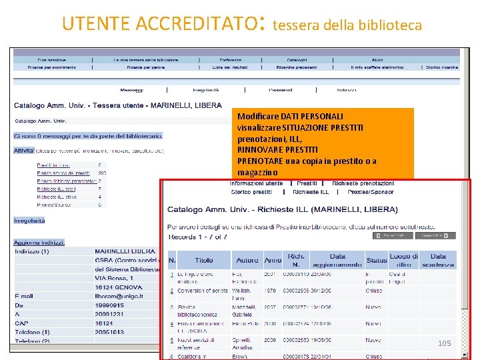
Task: Click ILL window scrollbar down arrow
Action: (465, 356)
